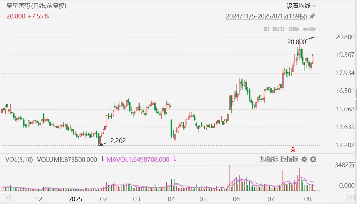Viewport: 357px width, 204px height.
Task: Click 加指标 to add an indicator
Action: click(269, 159)
